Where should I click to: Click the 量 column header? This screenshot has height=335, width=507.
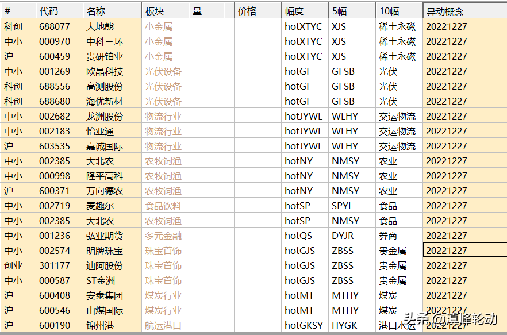(206, 11)
